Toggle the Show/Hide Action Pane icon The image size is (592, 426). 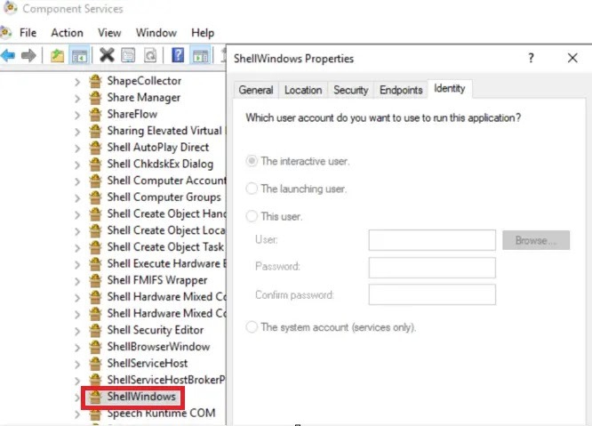[201, 56]
